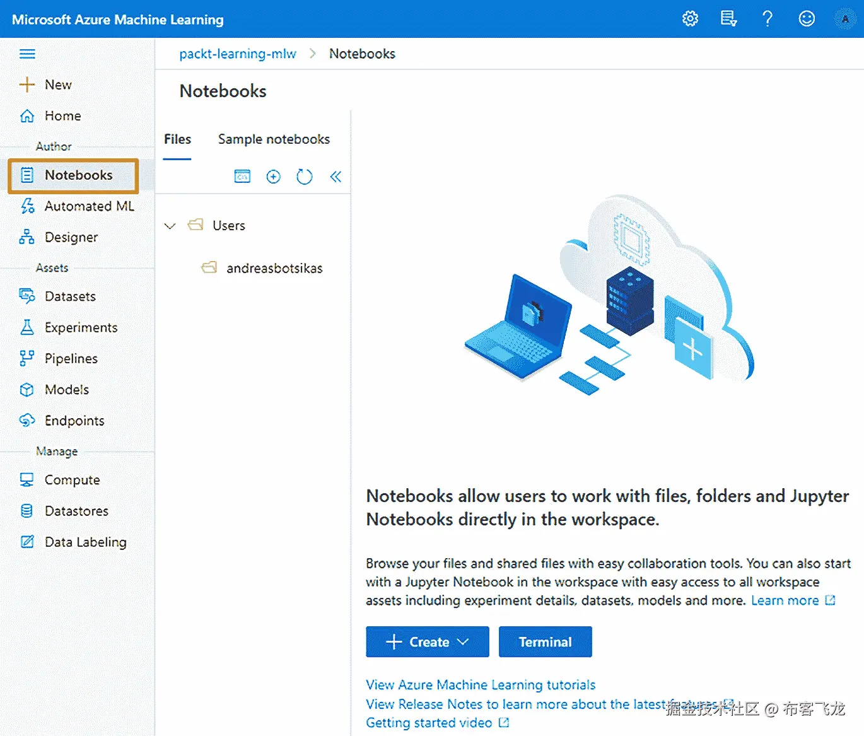864x736 pixels.
Task: Select the Files tab
Action: click(177, 139)
